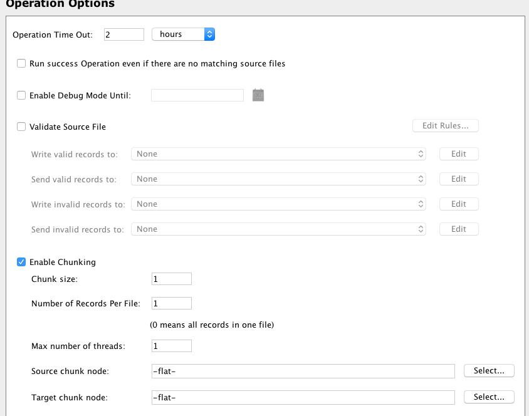This screenshot has width=529, height=416.
Task: Select the Max number of threads field
Action: [171, 346]
